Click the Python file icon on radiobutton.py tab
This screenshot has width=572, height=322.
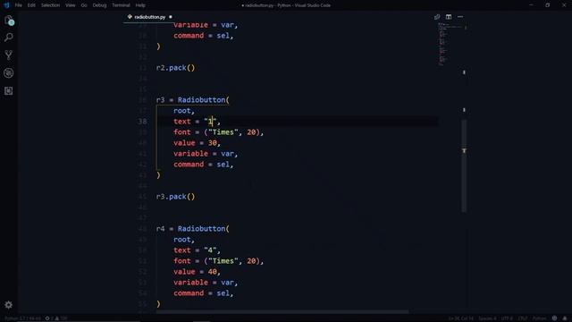coord(130,17)
